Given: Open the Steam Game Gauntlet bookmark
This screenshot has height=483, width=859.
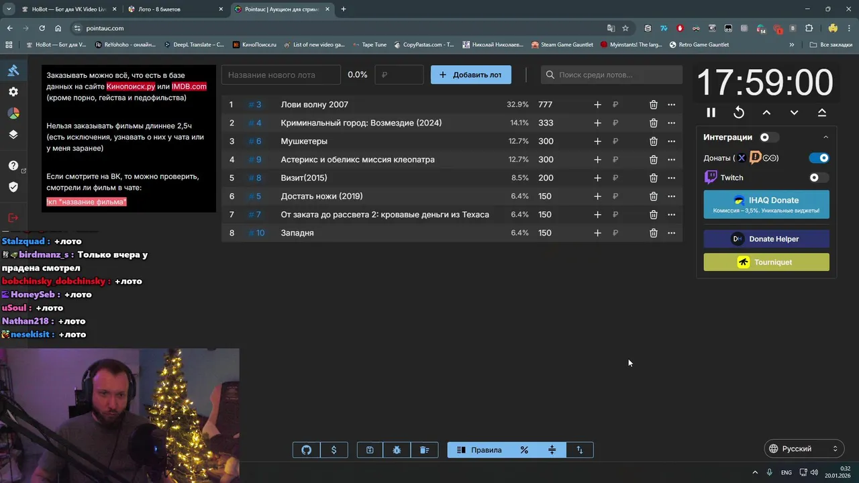Looking at the screenshot, I should point(562,45).
